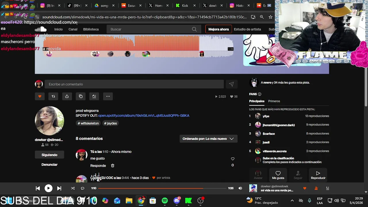Show hidden system tray icons chevron
Image resolution: width=368 pixels, height=207 pixels.
click(x=292, y=200)
